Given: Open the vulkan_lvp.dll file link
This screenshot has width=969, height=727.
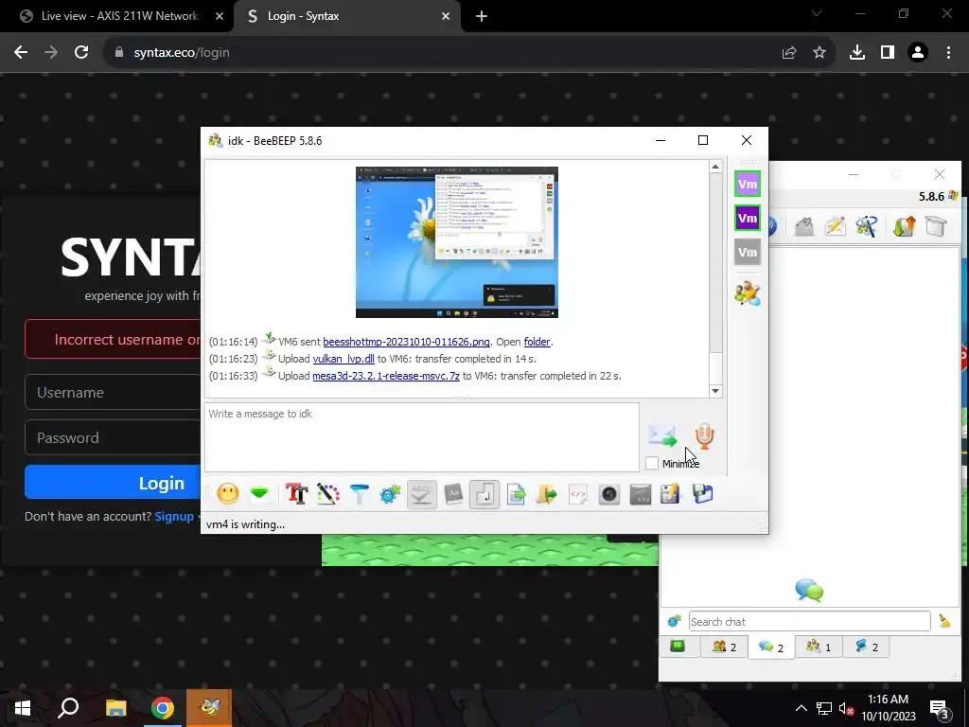Looking at the screenshot, I should pyautogui.click(x=344, y=359).
